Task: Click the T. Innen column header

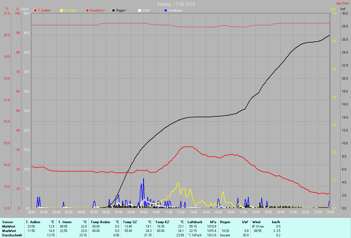Action: tap(64, 222)
